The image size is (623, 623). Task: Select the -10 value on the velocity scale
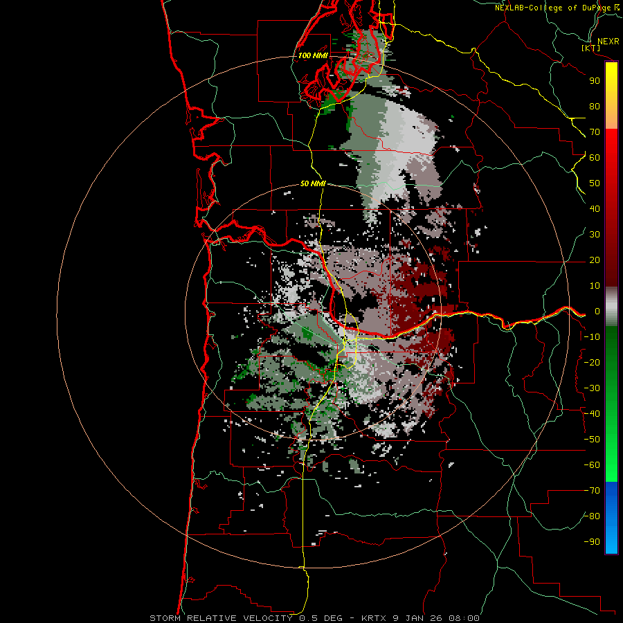[592, 337]
